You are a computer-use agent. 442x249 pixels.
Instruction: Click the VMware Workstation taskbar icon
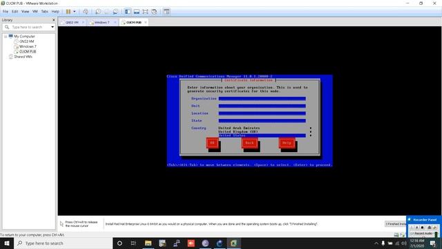(x=233, y=243)
